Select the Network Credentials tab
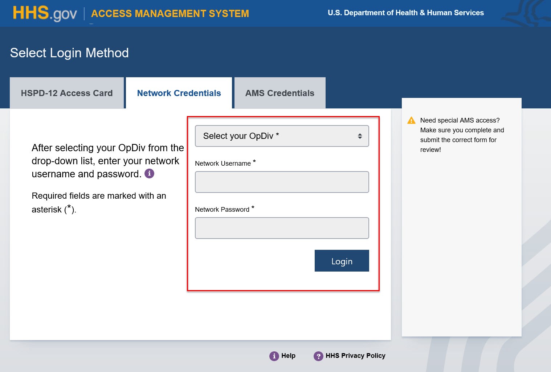Image resolution: width=551 pixels, height=372 pixels. (x=179, y=93)
